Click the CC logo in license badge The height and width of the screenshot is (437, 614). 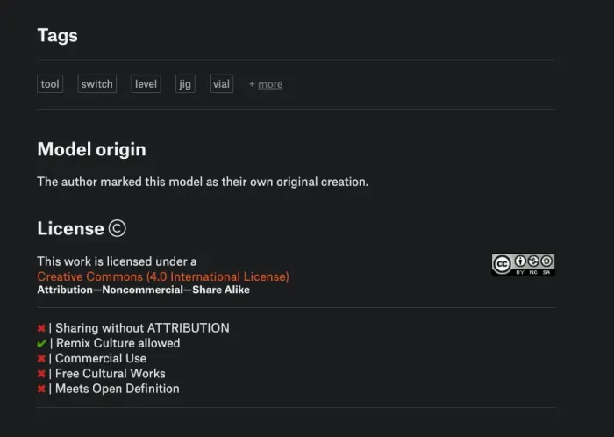point(502,264)
